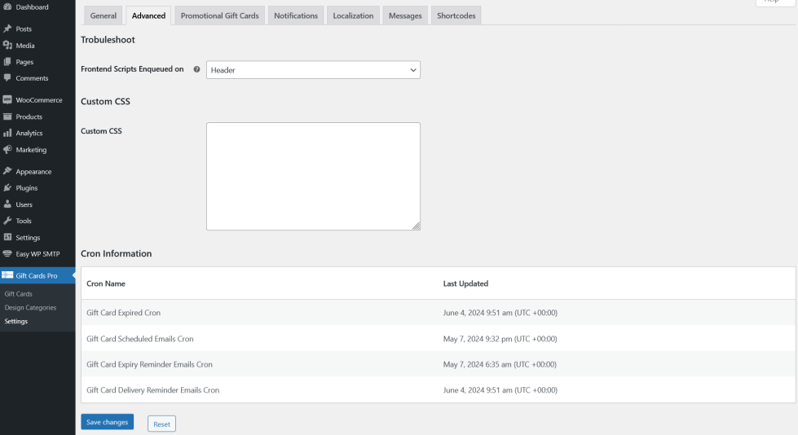Open Design Categories submenu link
Screen dimensions: 798x435
point(30,308)
